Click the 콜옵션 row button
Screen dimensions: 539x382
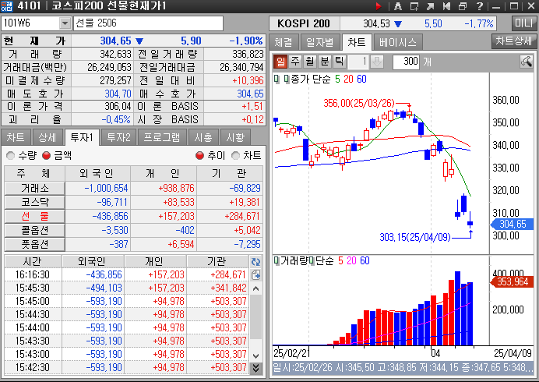pyautogui.click(x=35, y=230)
